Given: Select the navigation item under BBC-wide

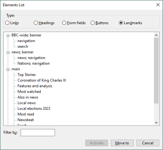Looking at the screenshot, I should (x=26, y=41).
